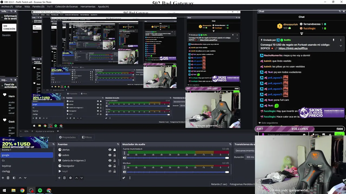Open File Explorer from taskbar
Screen dimensions: 346x194
click(13, 190)
